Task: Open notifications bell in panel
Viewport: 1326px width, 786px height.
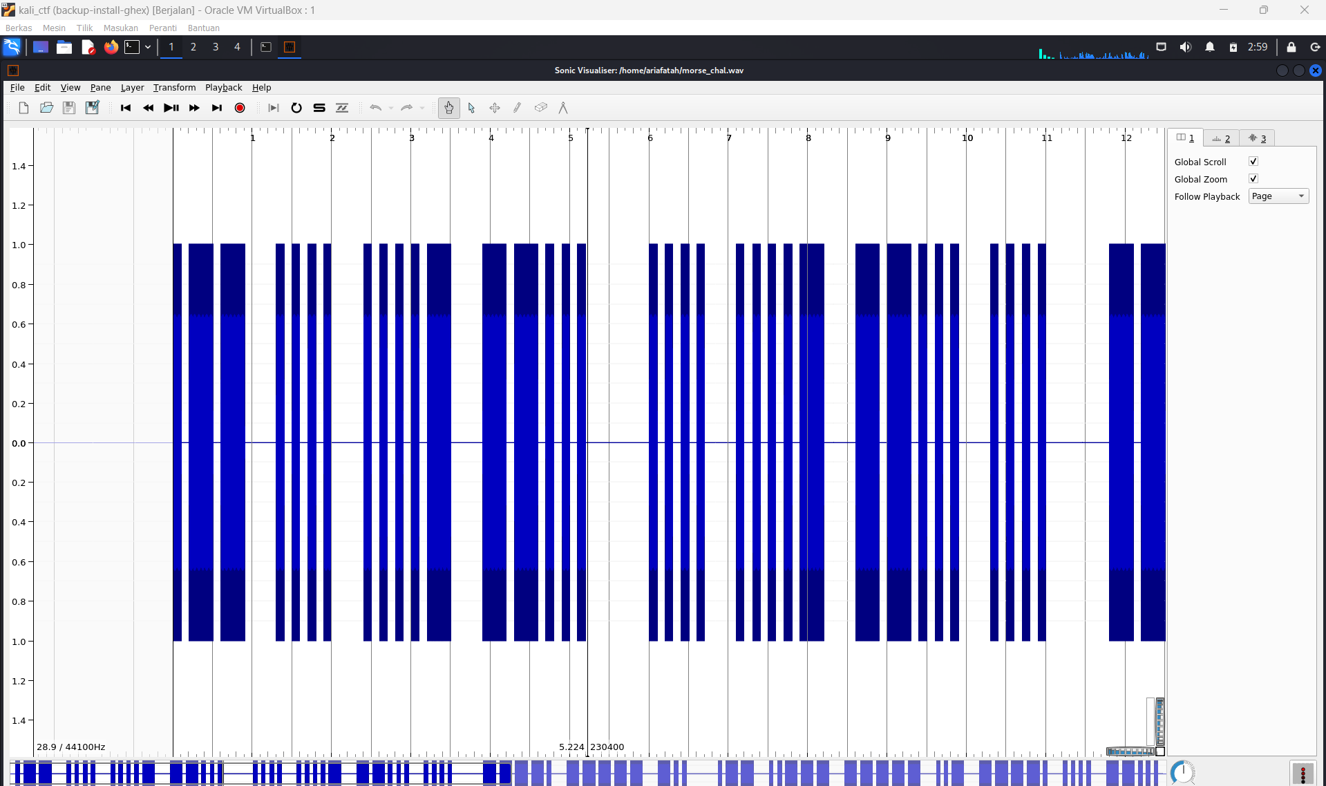Action: click(1210, 47)
